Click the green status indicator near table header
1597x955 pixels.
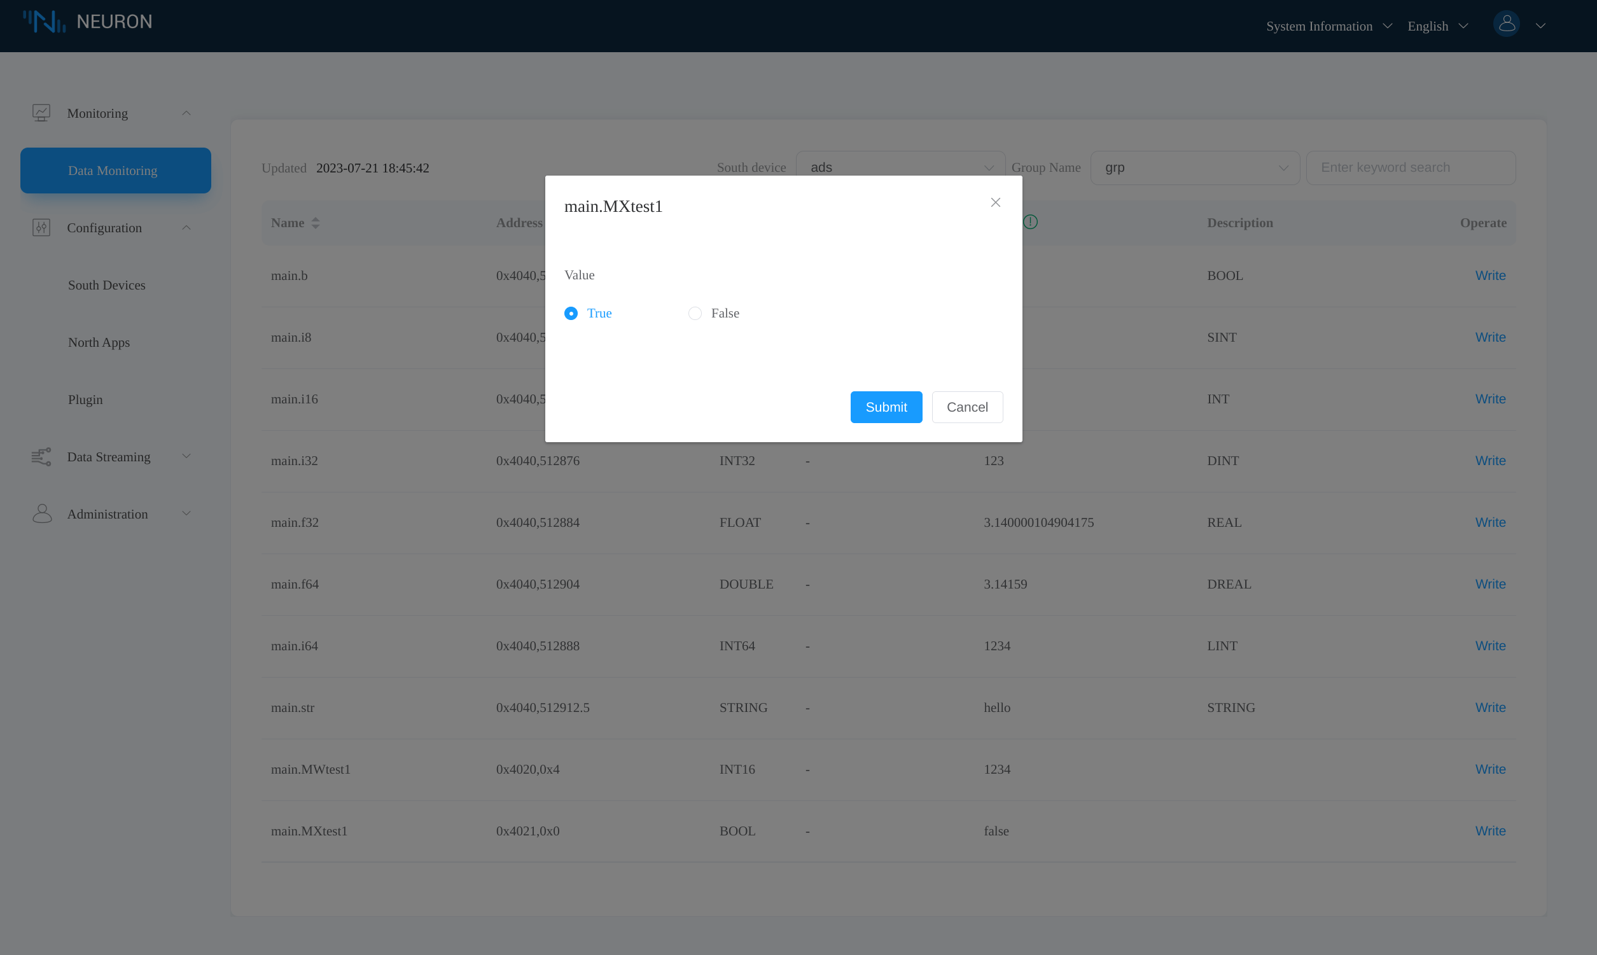pos(1029,222)
